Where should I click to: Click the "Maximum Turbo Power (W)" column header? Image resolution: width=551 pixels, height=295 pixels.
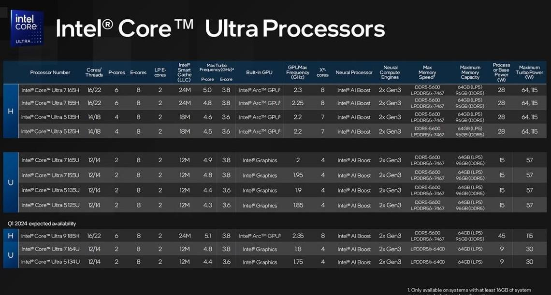[x=529, y=72]
